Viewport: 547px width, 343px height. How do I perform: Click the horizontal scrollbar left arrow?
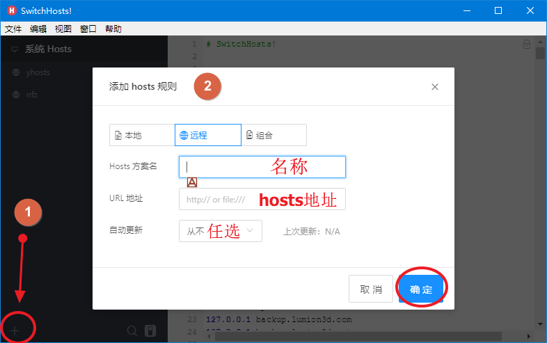tap(209, 336)
